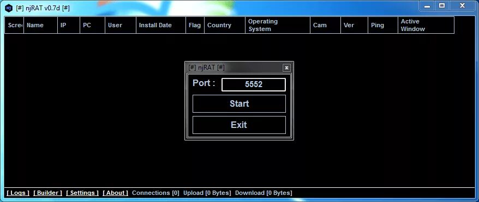
Task: Click the Start button
Action: point(239,103)
